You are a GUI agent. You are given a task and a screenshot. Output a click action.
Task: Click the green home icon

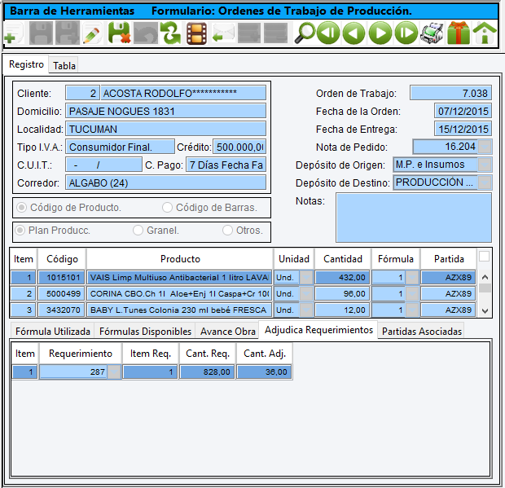click(x=485, y=33)
